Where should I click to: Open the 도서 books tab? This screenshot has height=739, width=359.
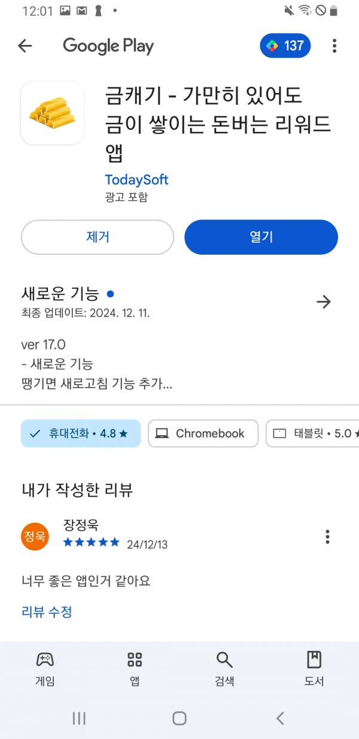(314, 669)
